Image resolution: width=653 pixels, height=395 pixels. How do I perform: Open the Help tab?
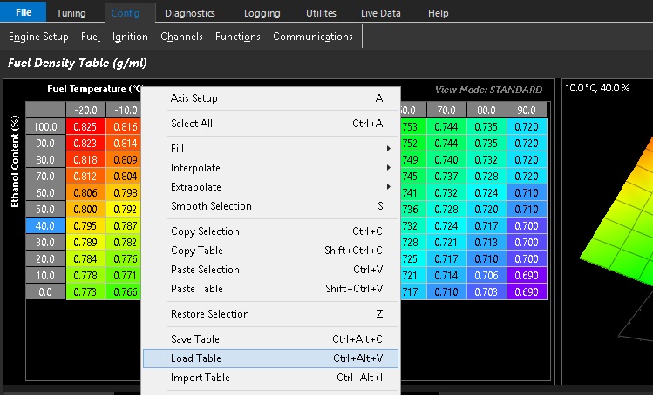coord(439,13)
